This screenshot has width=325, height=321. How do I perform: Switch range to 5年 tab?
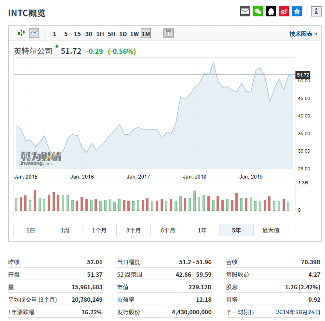point(236,230)
